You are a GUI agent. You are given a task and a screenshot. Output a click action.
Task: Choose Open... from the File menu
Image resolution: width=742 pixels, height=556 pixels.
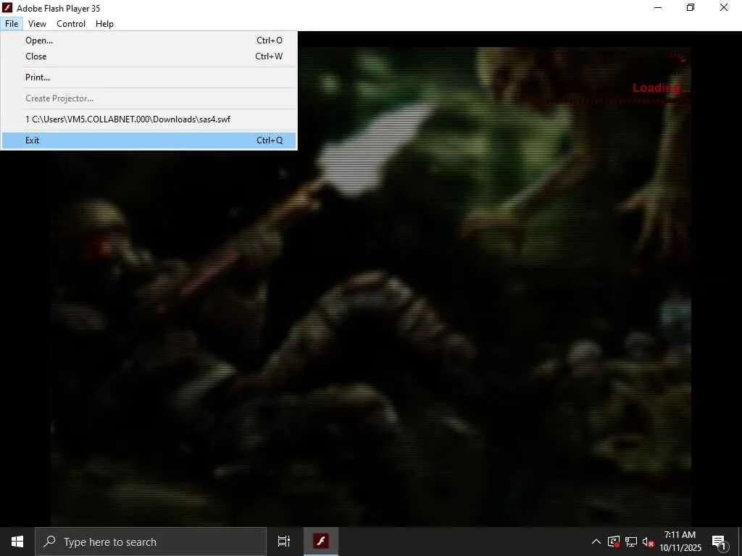[149, 41]
